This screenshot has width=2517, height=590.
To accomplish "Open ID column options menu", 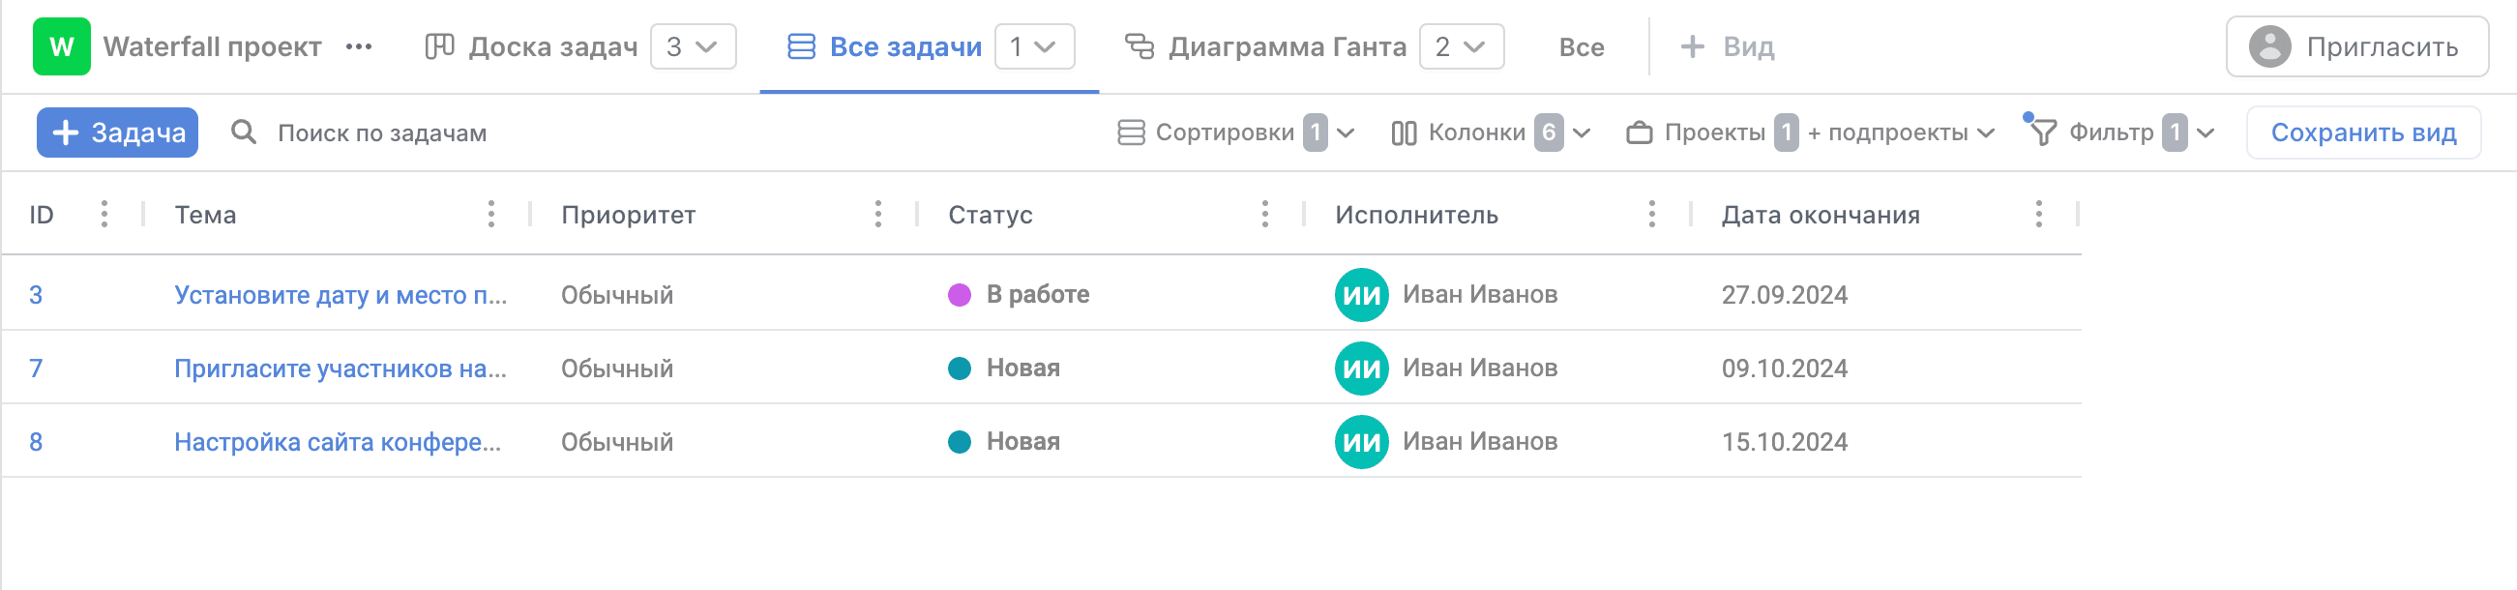I will pyautogui.click(x=104, y=214).
